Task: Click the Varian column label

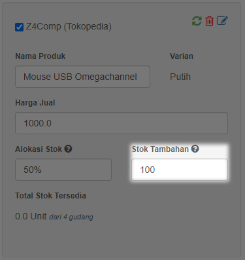Action: 182,56
